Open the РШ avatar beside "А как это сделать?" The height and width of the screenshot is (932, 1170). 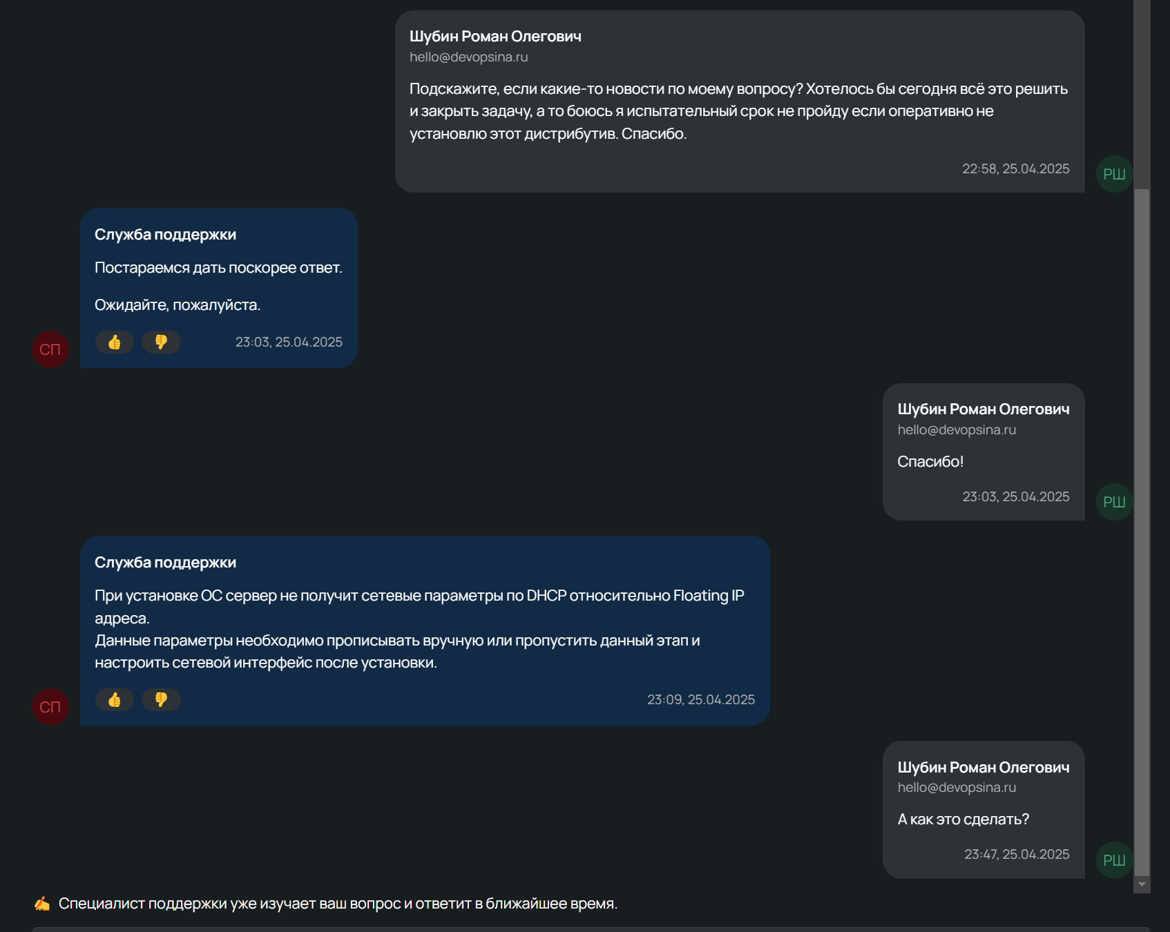point(1113,860)
